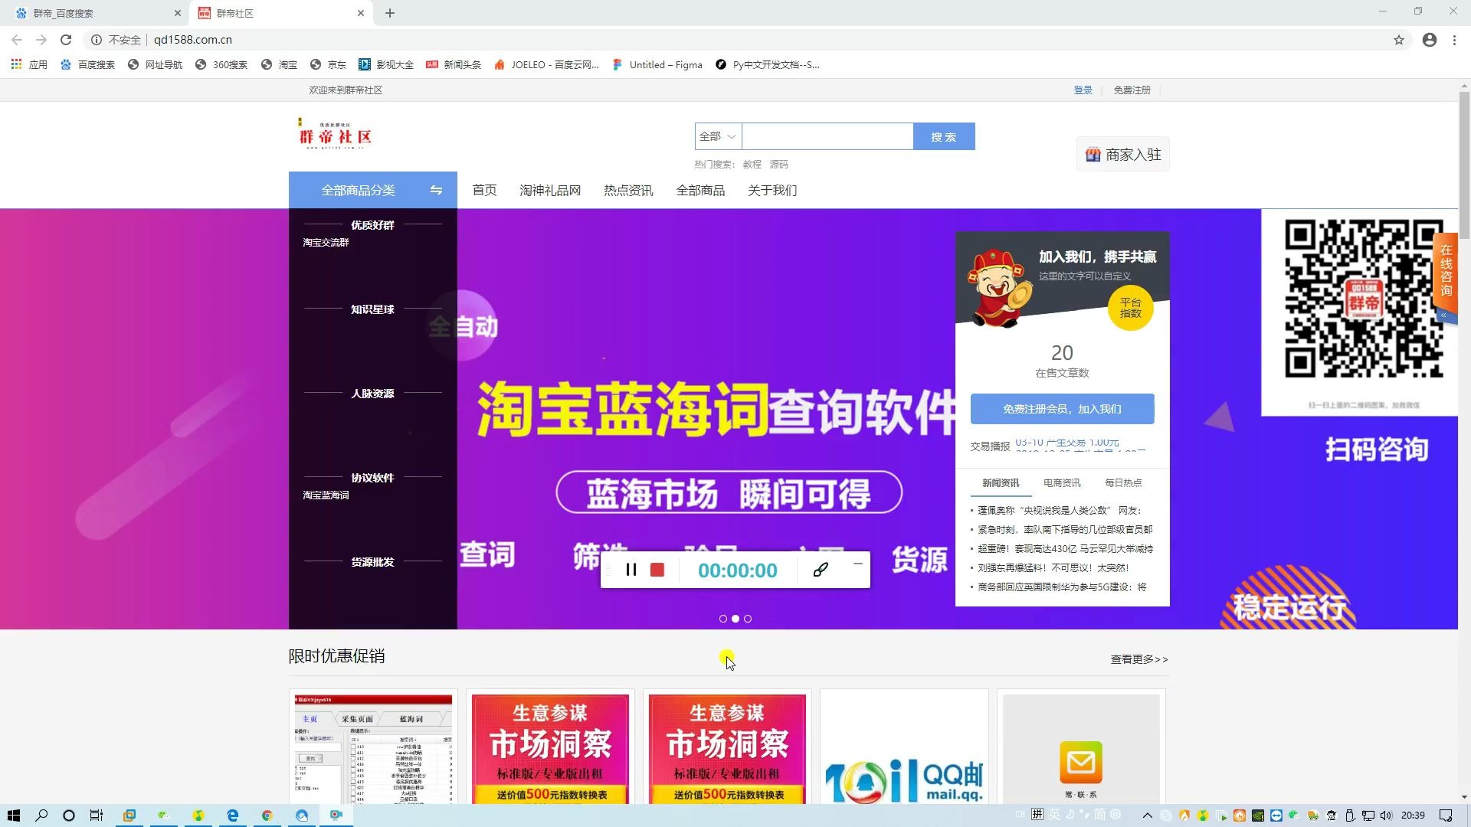This screenshot has width=1471, height=827.
Task: Click the 搜索 button
Action: coord(944,136)
